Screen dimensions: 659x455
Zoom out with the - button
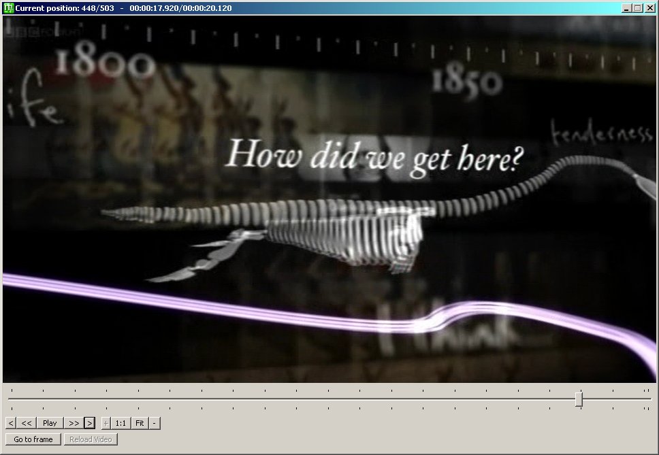pos(155,423)
